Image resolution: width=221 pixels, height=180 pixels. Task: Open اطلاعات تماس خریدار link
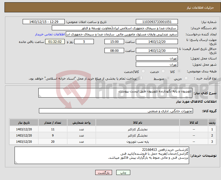(x=50, y=34)
